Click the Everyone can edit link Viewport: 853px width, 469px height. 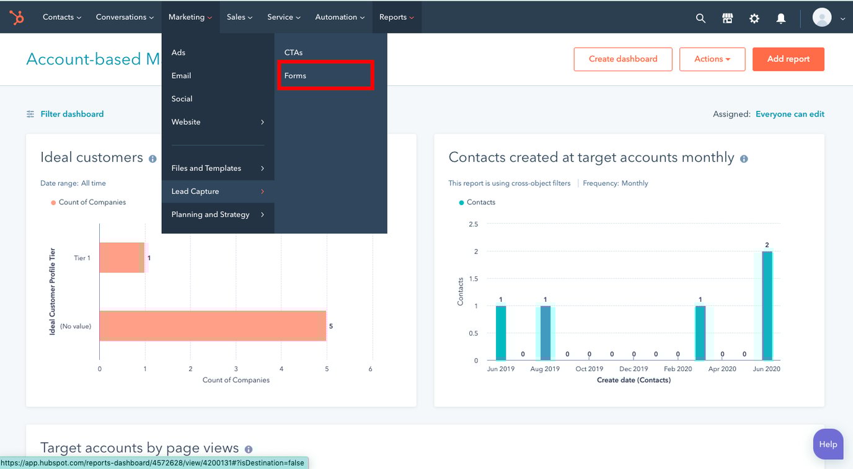click(790, 114)
